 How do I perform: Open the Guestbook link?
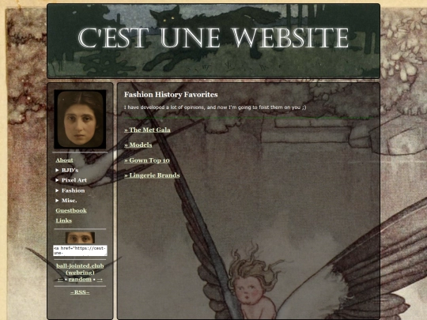coord(71,210)
